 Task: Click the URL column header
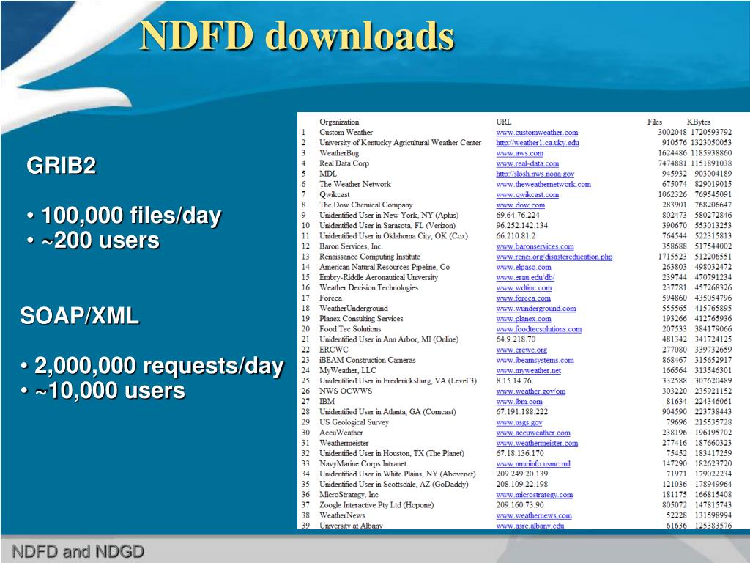(504, 122)
